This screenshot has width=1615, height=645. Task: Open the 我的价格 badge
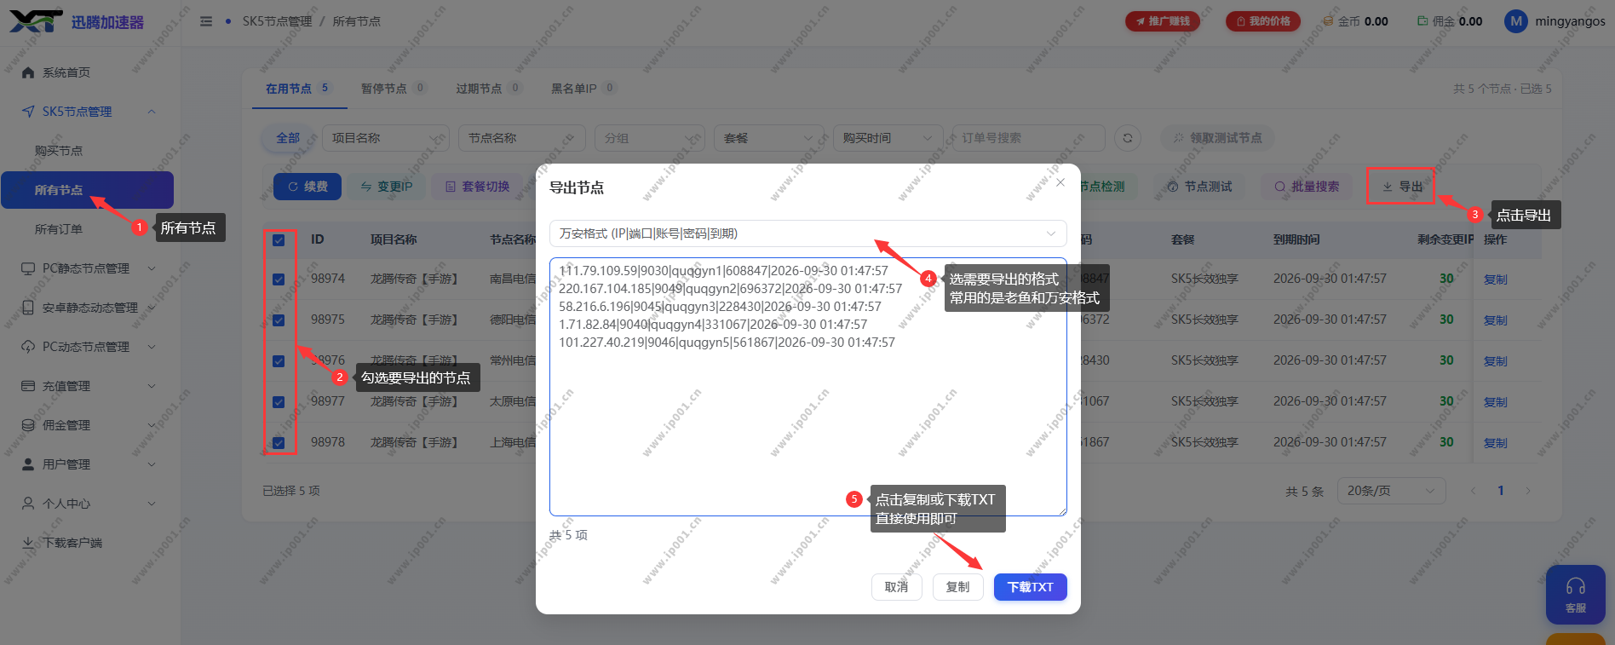coord(1262,21)
